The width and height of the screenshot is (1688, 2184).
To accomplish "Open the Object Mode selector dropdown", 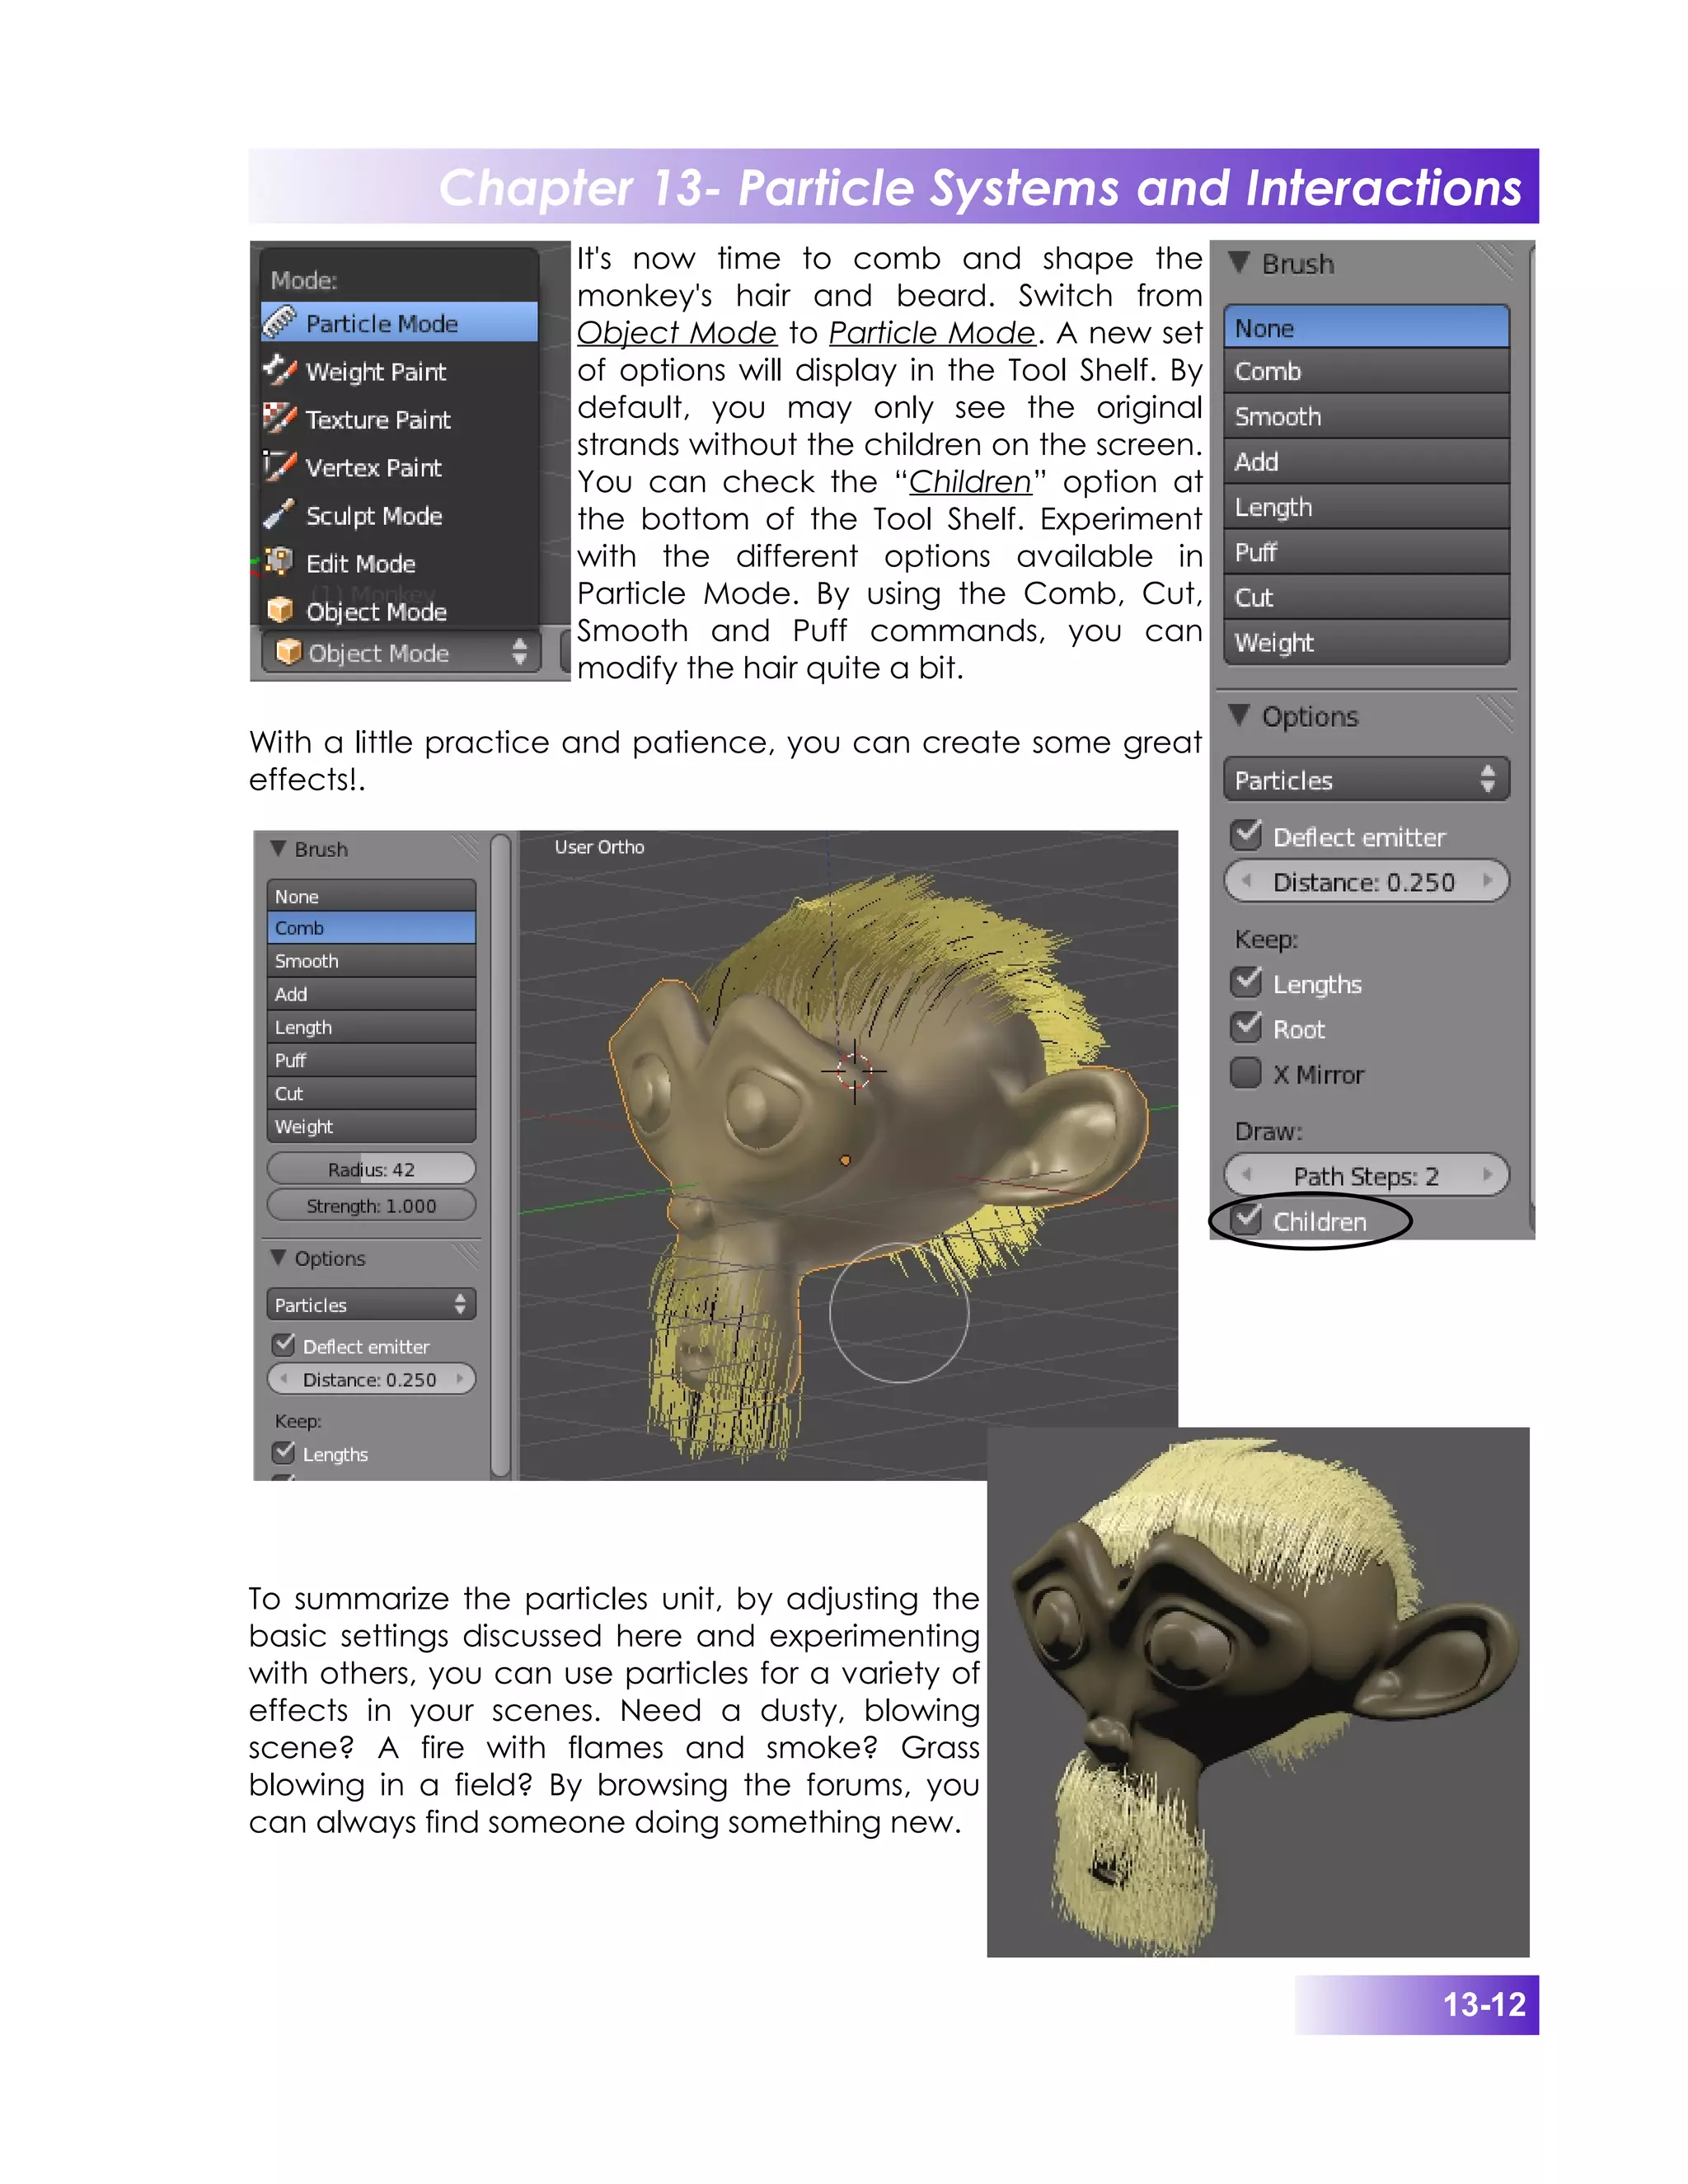I will (401, 653).
